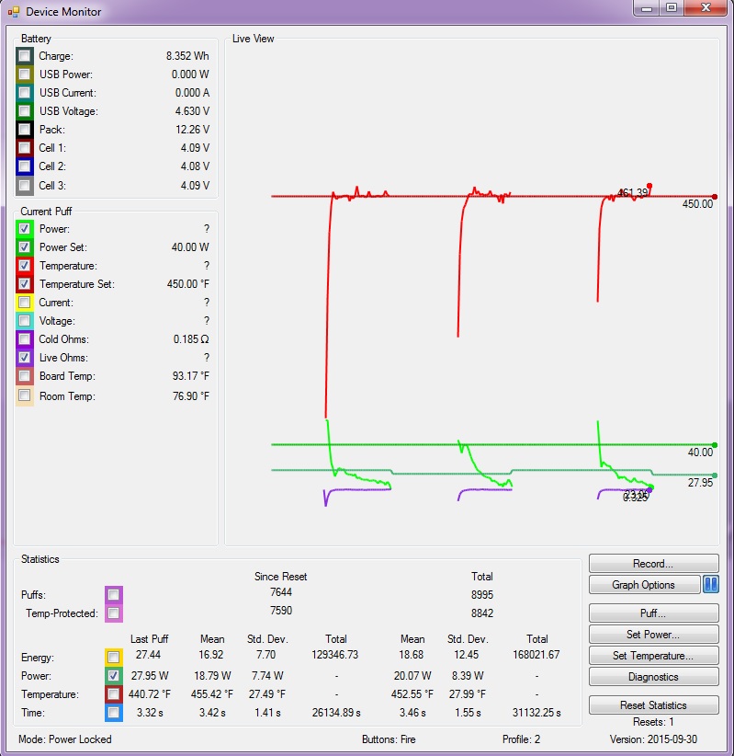Click the Pack value 12.26 V

pyautogui.click(x=193, y=130)
